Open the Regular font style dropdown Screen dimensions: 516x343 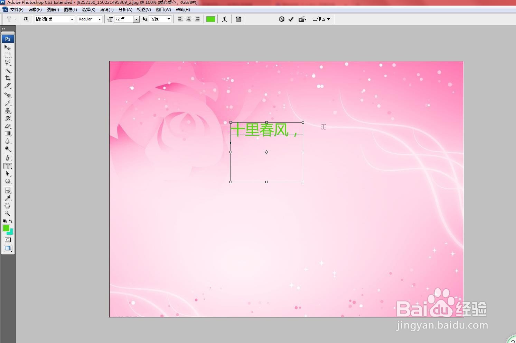click(100, 19)
